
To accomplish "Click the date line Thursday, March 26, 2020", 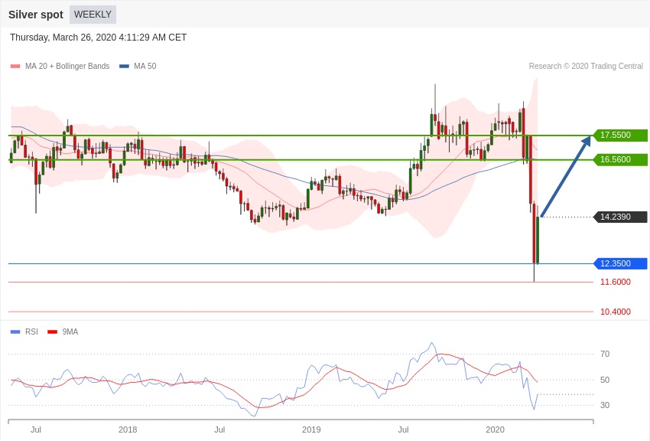I will click(98, 38).
